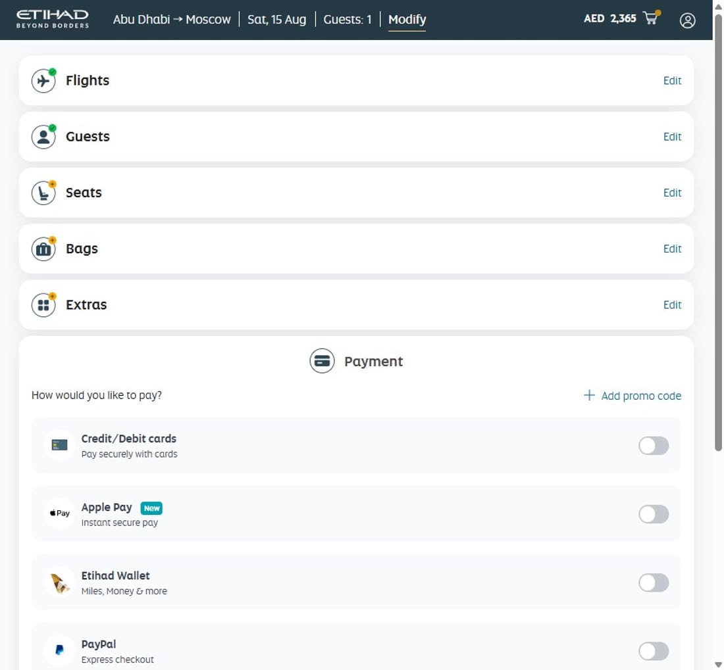Click the New badge beside Apple Pay

pyautogui.click(x=151, y=508)
